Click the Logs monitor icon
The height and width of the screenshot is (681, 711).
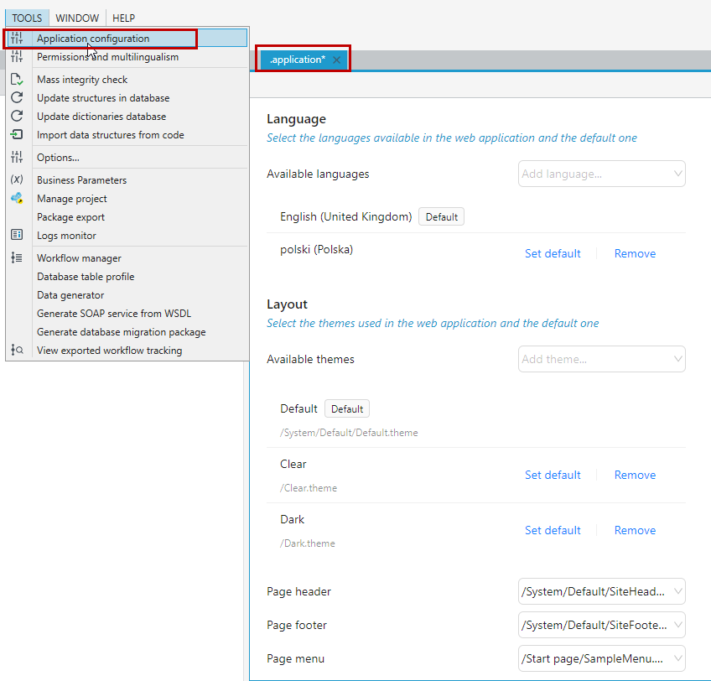tap(17, 235)
